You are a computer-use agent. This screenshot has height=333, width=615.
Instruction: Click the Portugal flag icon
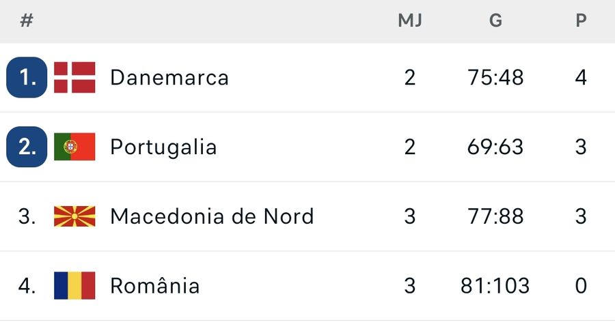74,147
